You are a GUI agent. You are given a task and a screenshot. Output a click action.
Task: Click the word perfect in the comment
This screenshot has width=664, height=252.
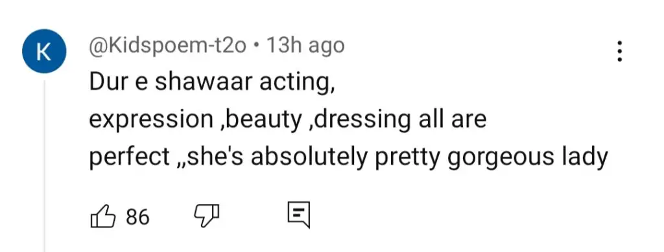(130, 157)
